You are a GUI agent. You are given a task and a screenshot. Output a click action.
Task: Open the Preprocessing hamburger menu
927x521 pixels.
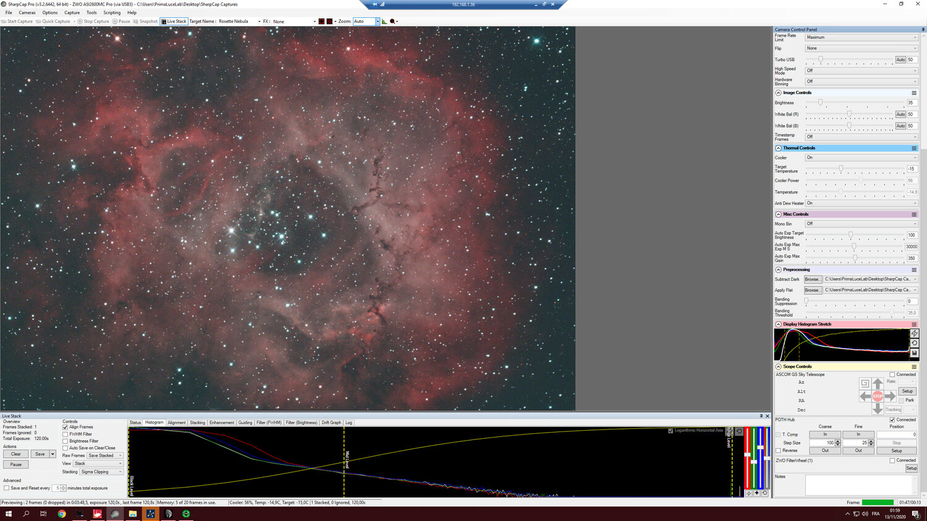(x=914, y=270)
